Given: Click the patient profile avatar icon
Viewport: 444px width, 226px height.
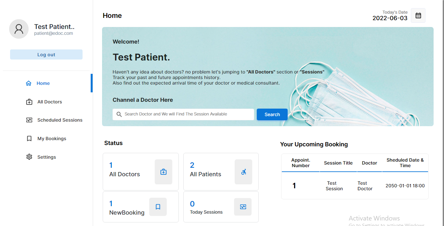Looking at the screenshot, I should pyautogui.click(x=19, y=29).
